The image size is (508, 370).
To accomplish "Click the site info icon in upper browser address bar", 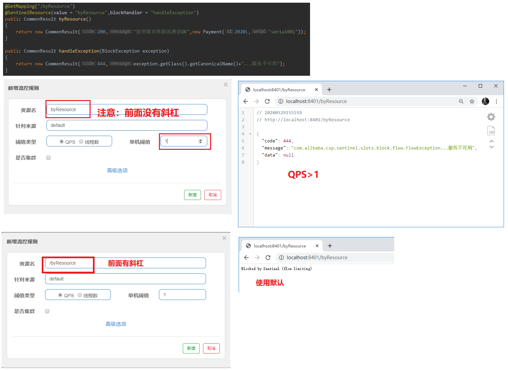I will (281, 101).
